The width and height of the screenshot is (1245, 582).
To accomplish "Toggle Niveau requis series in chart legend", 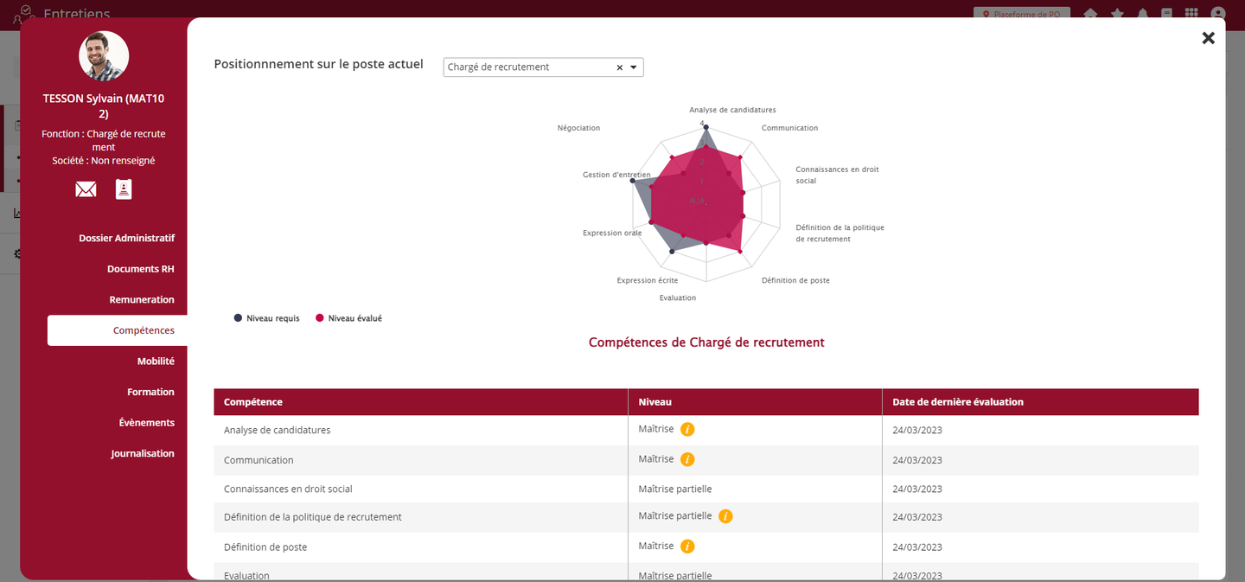I will coord(267,318).
